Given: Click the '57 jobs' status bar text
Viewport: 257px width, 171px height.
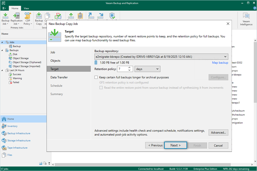Looking at the screenshot, I should 5,169.
